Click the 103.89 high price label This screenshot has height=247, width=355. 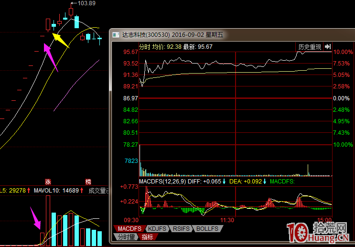click(86, 3)
